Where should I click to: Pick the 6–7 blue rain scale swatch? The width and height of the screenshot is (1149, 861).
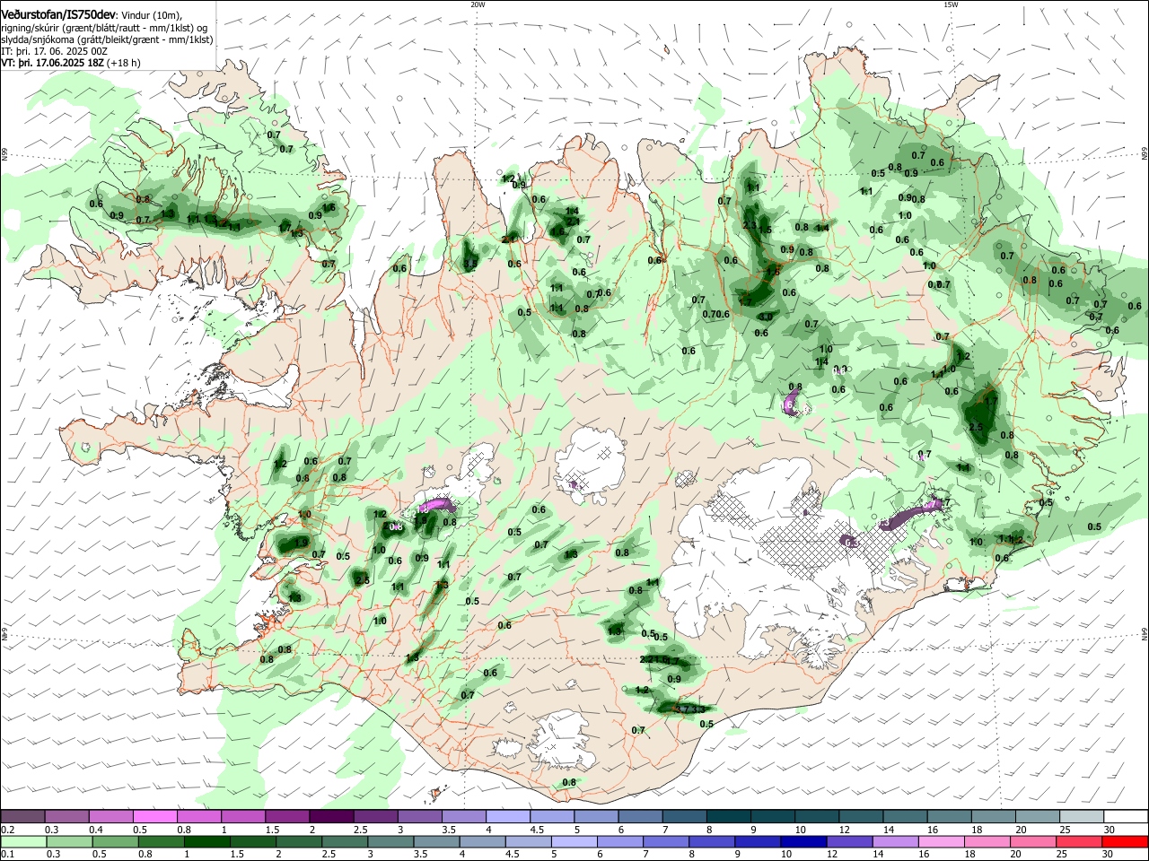(620, 841)
